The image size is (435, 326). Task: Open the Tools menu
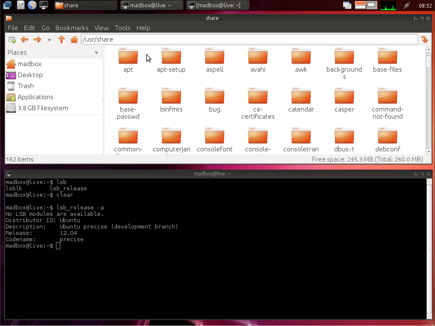[x=123, y=28]
